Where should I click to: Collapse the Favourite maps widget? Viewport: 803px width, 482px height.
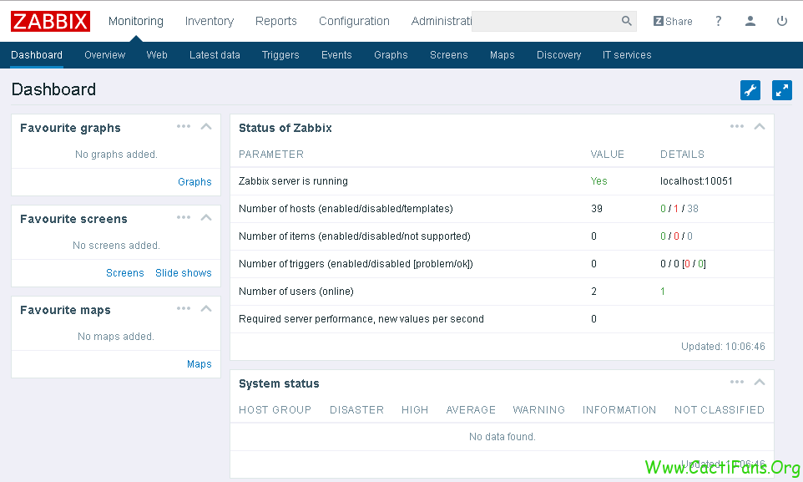click(x=206, y=309)
